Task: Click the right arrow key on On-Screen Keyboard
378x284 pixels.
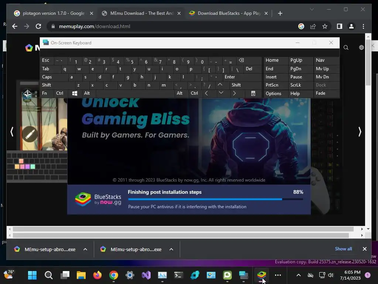Action: pos(234,94)
